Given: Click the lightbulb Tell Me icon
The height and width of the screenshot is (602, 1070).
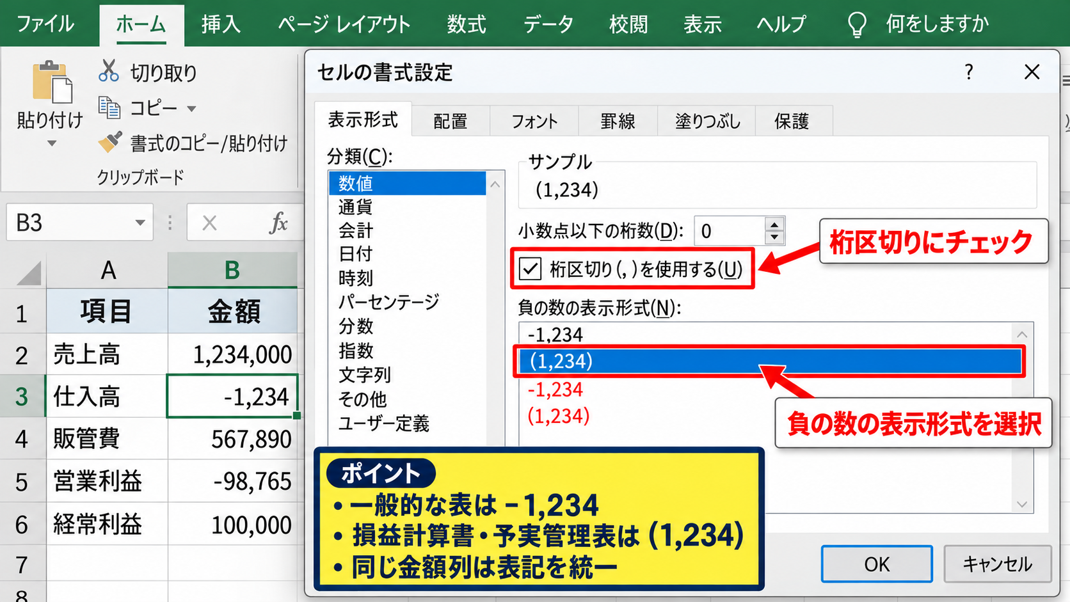Looking at the screenshot, I should click(857, 25).
